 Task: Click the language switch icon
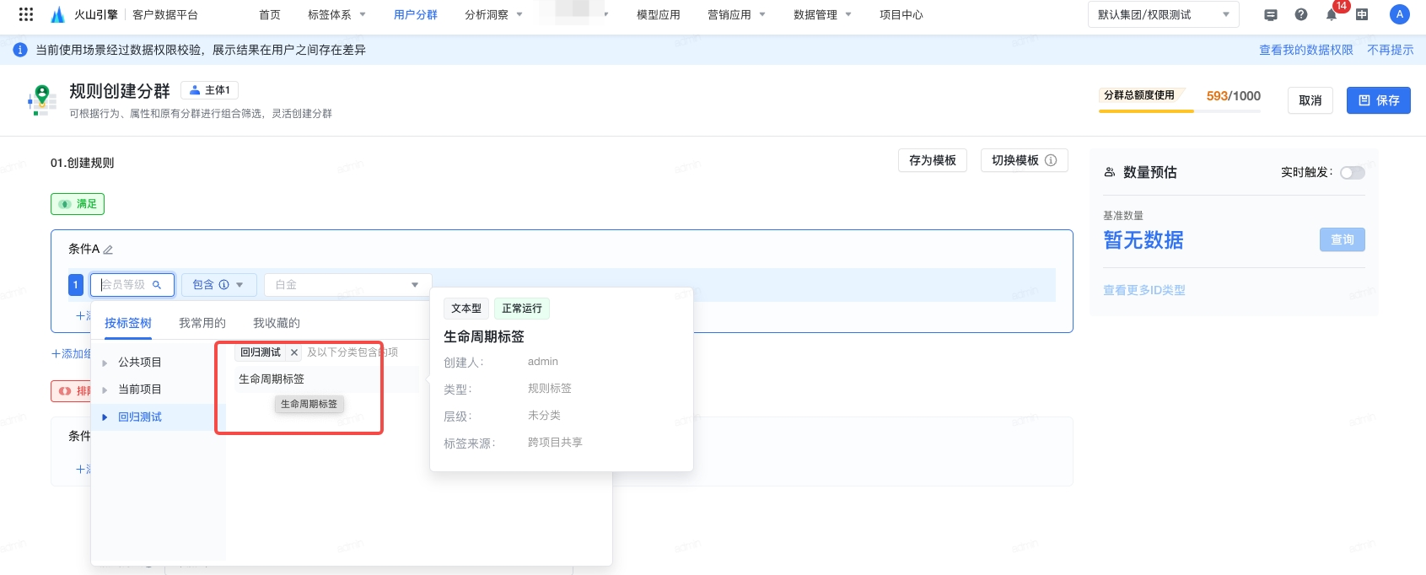[1362, 14]
